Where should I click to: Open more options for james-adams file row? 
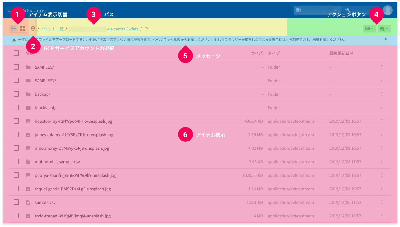pyautogui.click(x=382, y=134)
